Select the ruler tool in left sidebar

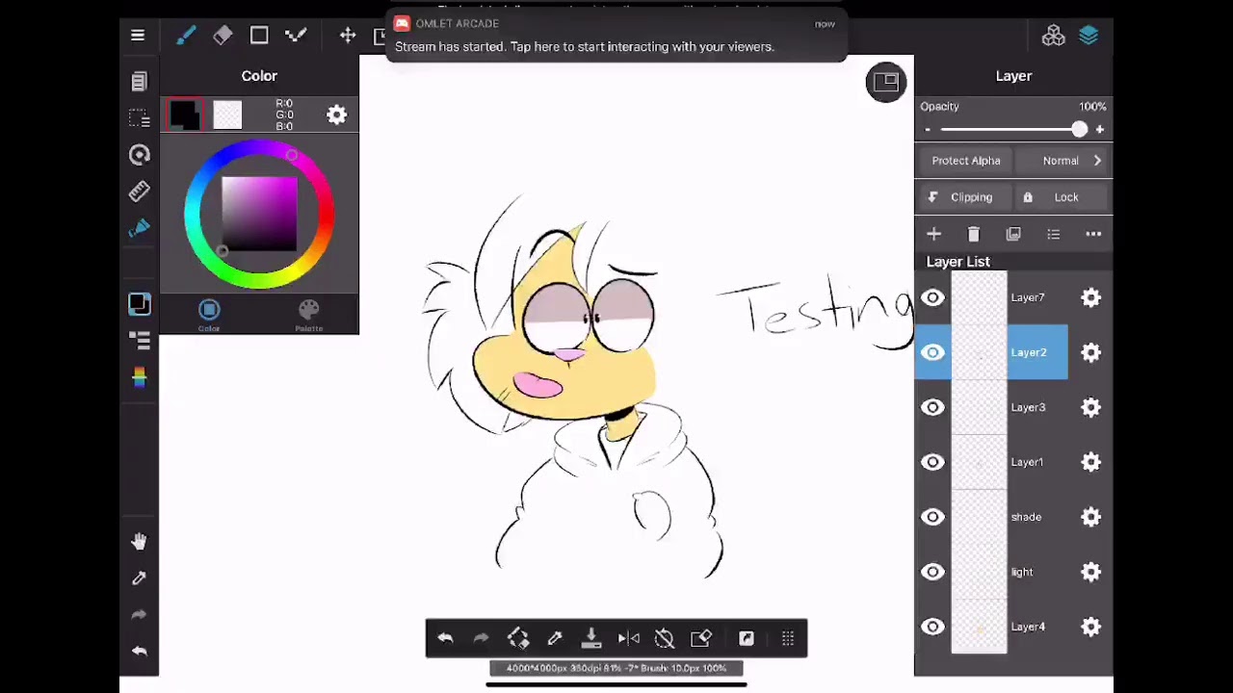pyautogui.click(x=140, y=192)
